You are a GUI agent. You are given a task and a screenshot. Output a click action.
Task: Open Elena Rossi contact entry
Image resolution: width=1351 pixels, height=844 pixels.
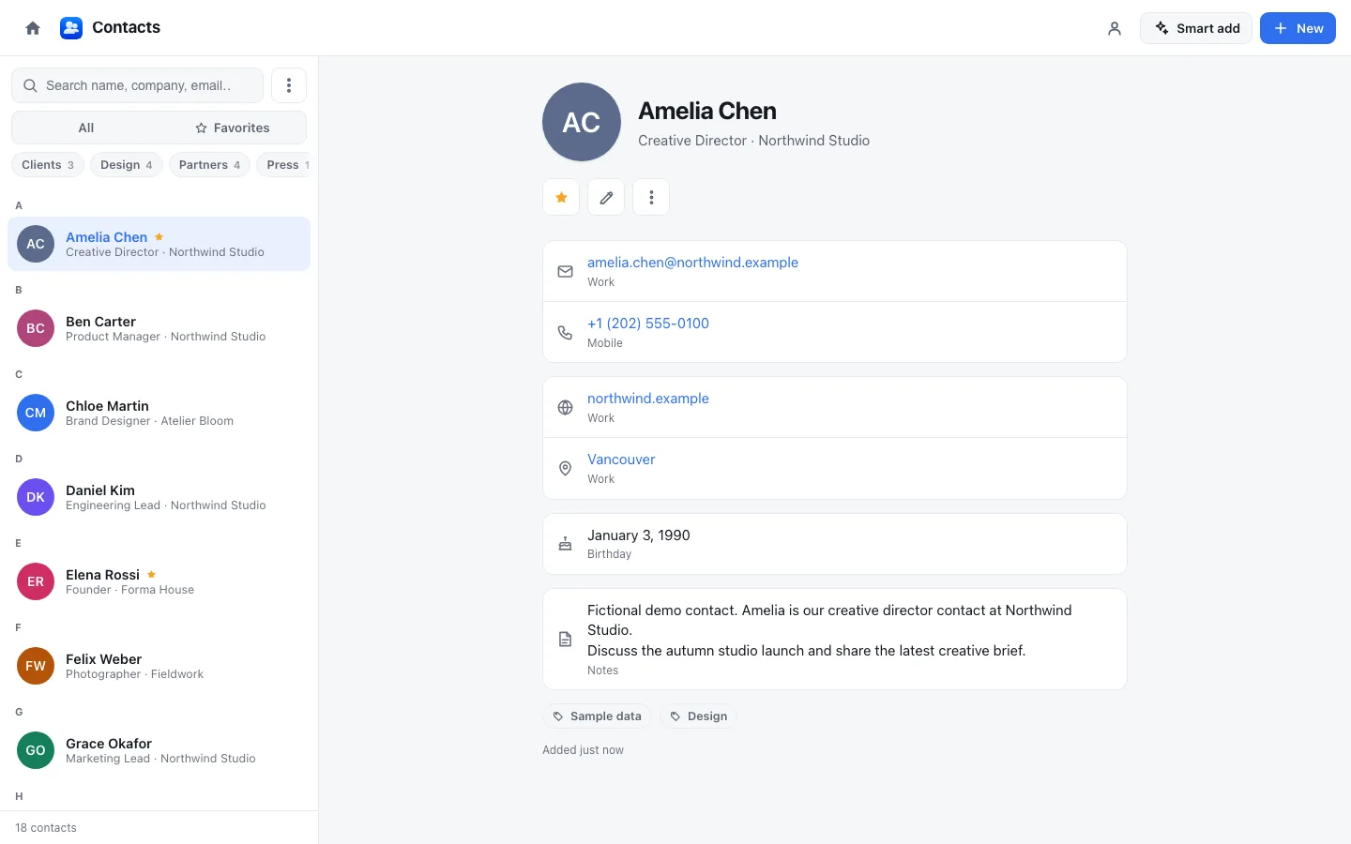pos(159,581)
